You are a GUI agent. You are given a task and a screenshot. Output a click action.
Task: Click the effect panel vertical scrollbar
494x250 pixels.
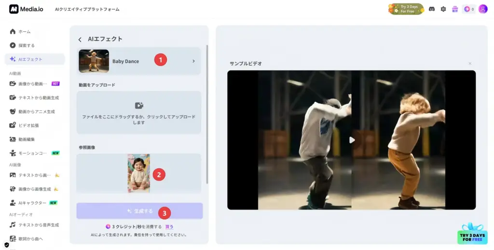(x=207, y=114)
